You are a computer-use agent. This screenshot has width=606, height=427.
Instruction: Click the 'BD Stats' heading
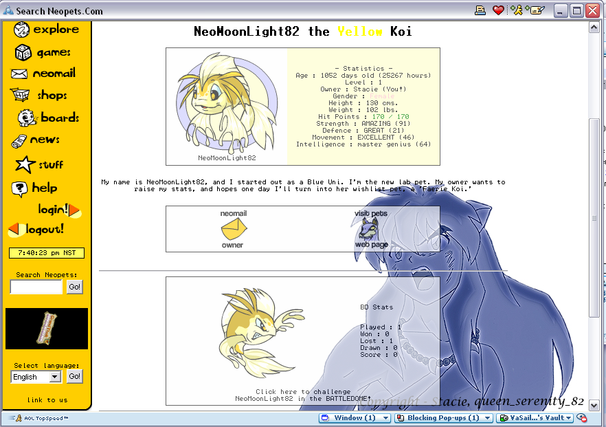[377, 307]
